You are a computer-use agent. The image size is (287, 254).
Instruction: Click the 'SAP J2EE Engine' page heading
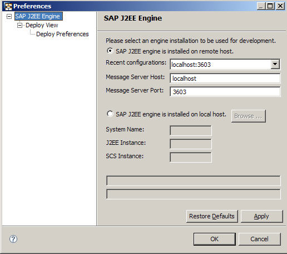click(x=133, y=18)
